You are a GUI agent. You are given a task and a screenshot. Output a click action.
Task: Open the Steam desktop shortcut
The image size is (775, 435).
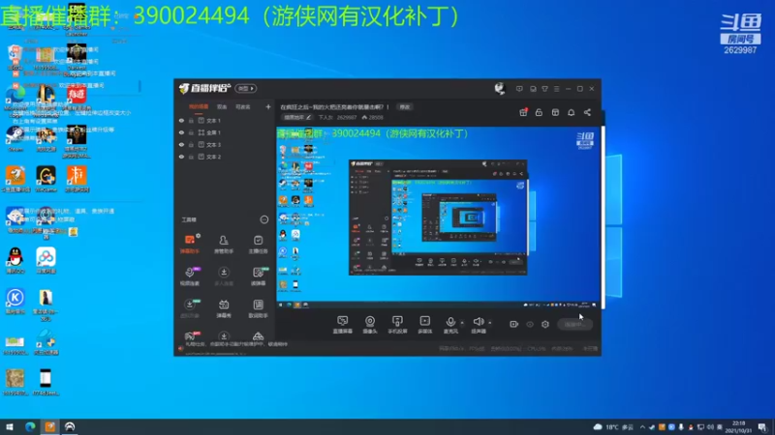[x=15, y=139]
